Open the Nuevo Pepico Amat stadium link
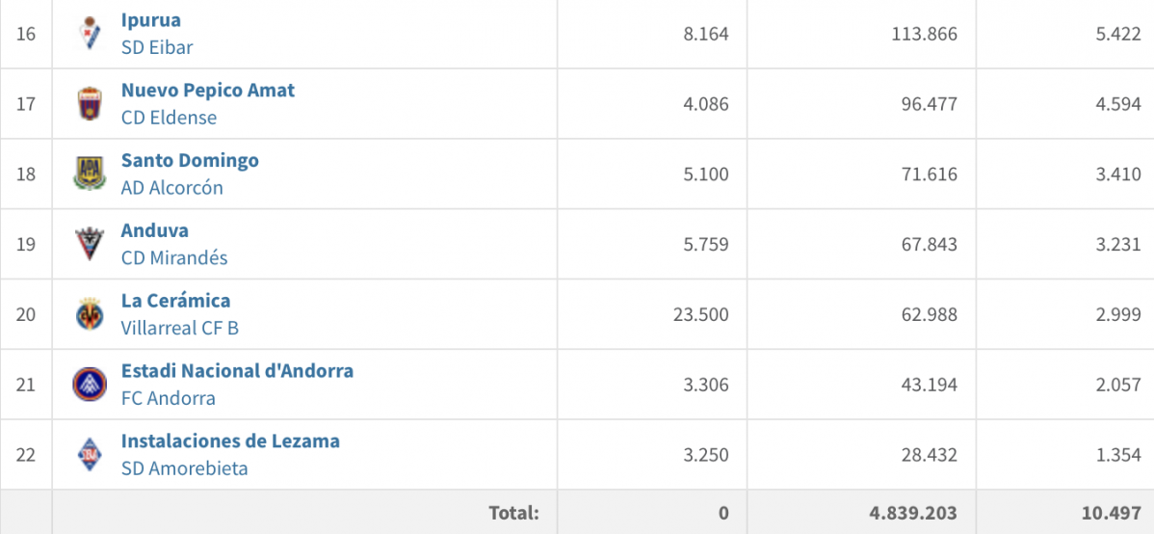 click(207, 90)
